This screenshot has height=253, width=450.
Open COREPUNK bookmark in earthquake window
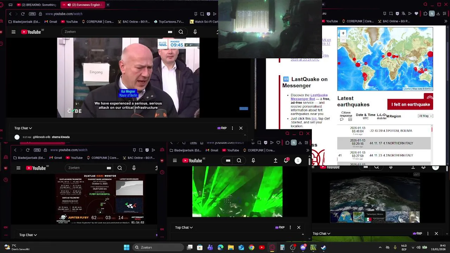point(358,21)
